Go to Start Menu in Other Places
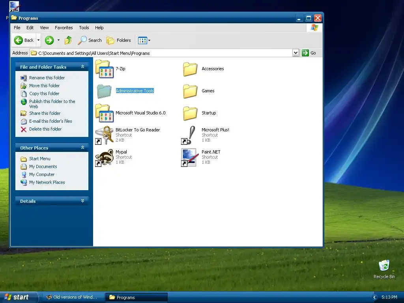Viewport: 404px width, 303px height. pos(40,159)
